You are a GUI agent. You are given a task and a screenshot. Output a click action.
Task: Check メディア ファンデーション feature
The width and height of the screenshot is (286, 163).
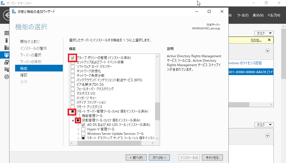[73, 102]
